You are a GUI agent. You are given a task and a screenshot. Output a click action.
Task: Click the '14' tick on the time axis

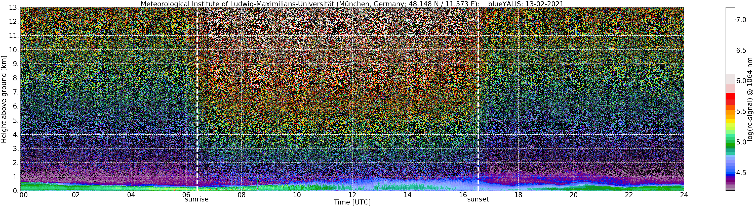[407, 195]
